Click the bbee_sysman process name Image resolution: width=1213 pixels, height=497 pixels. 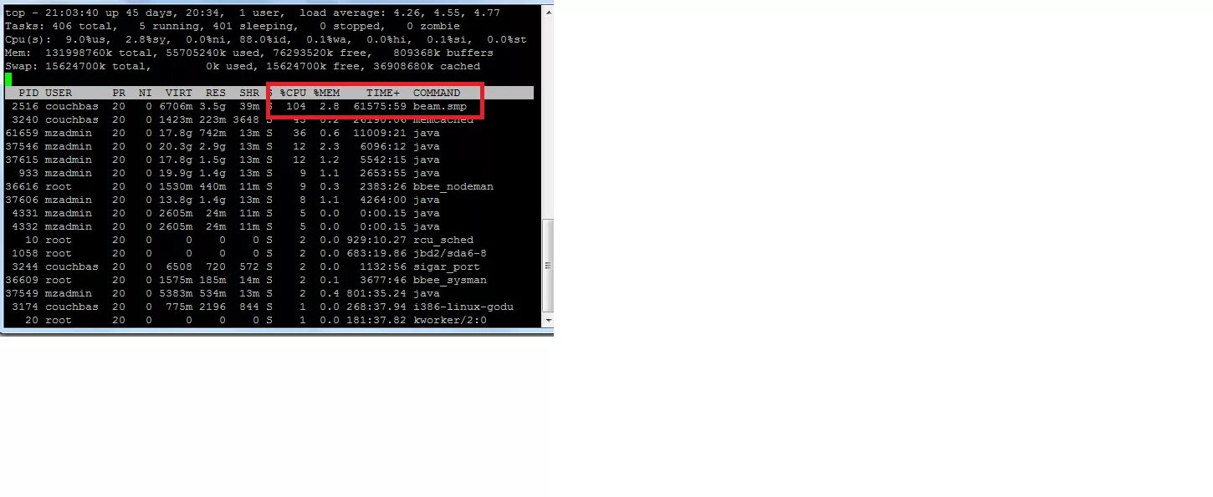click(450, 280)
